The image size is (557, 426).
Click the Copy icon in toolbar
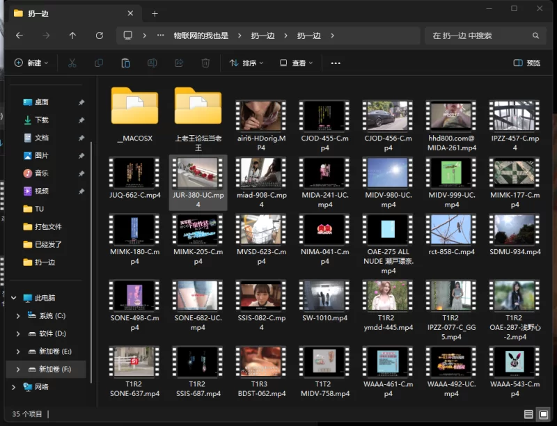[99, 63]
